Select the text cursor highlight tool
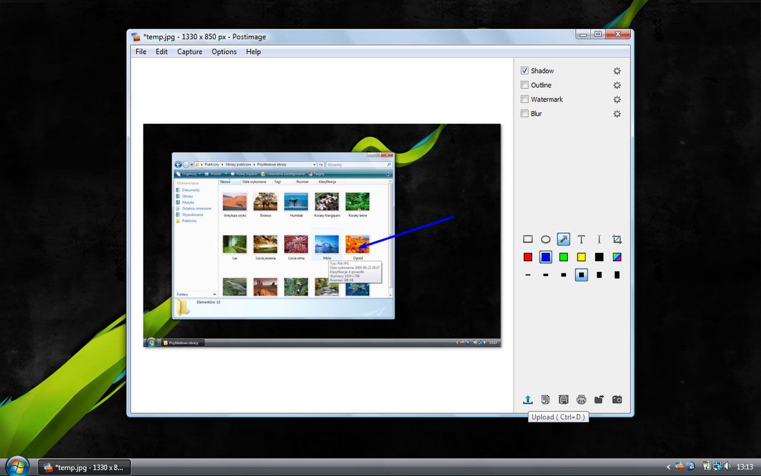 (x=599, y=239)
